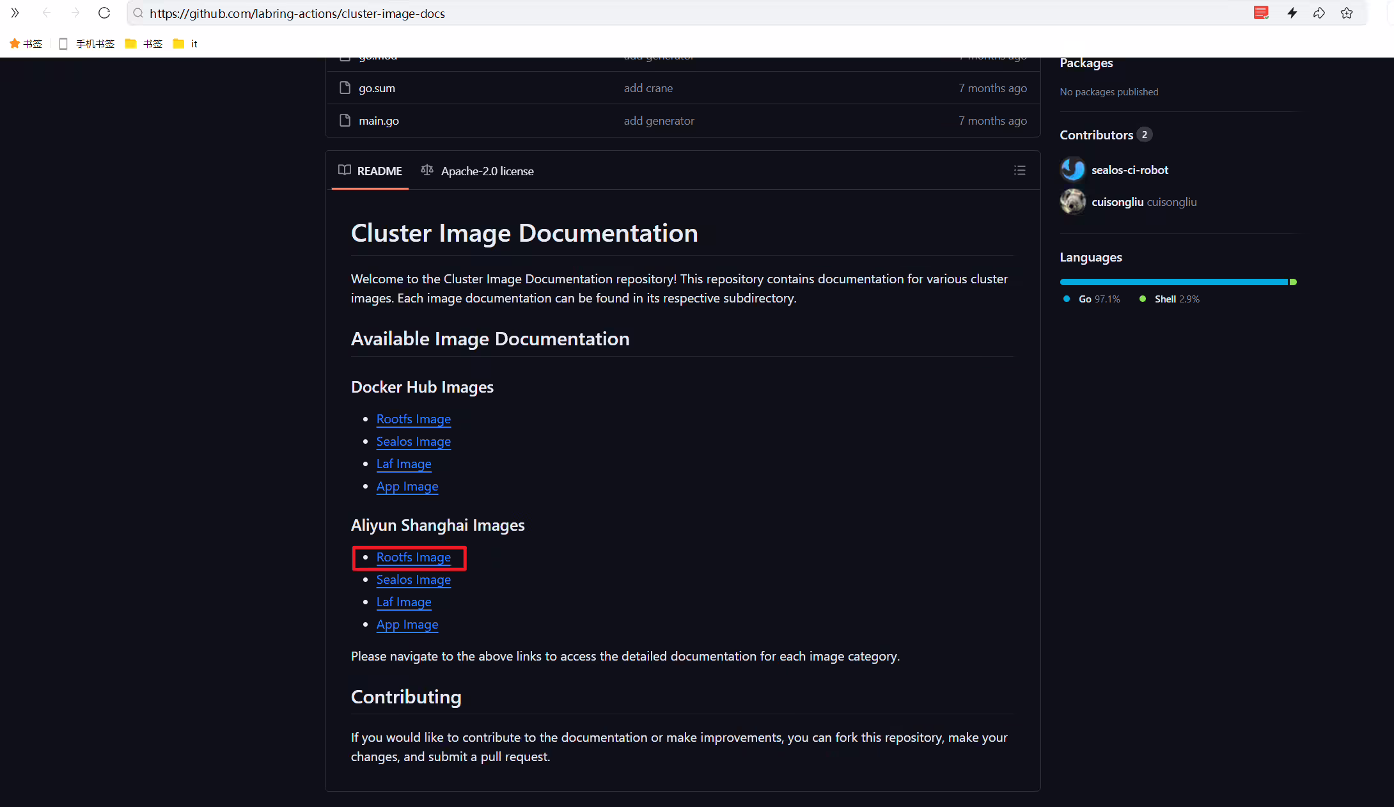
Task: Click the Go segment of languages bar
Action: click(x=1174, y=282)
